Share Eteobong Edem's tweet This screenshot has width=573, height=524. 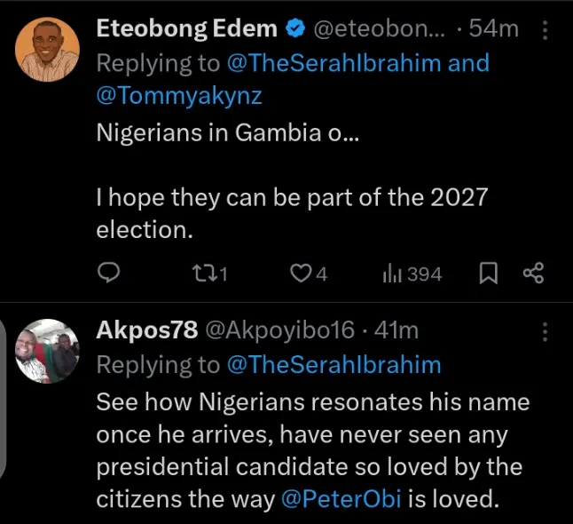coord(533,274)
